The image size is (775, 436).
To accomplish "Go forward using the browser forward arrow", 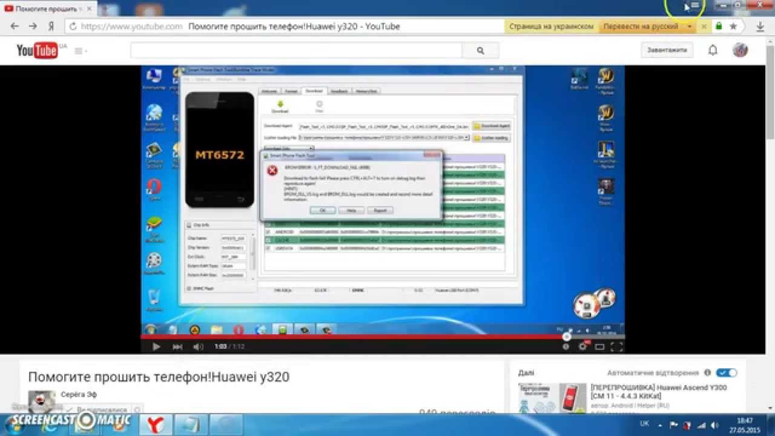I will coord(33,27).
